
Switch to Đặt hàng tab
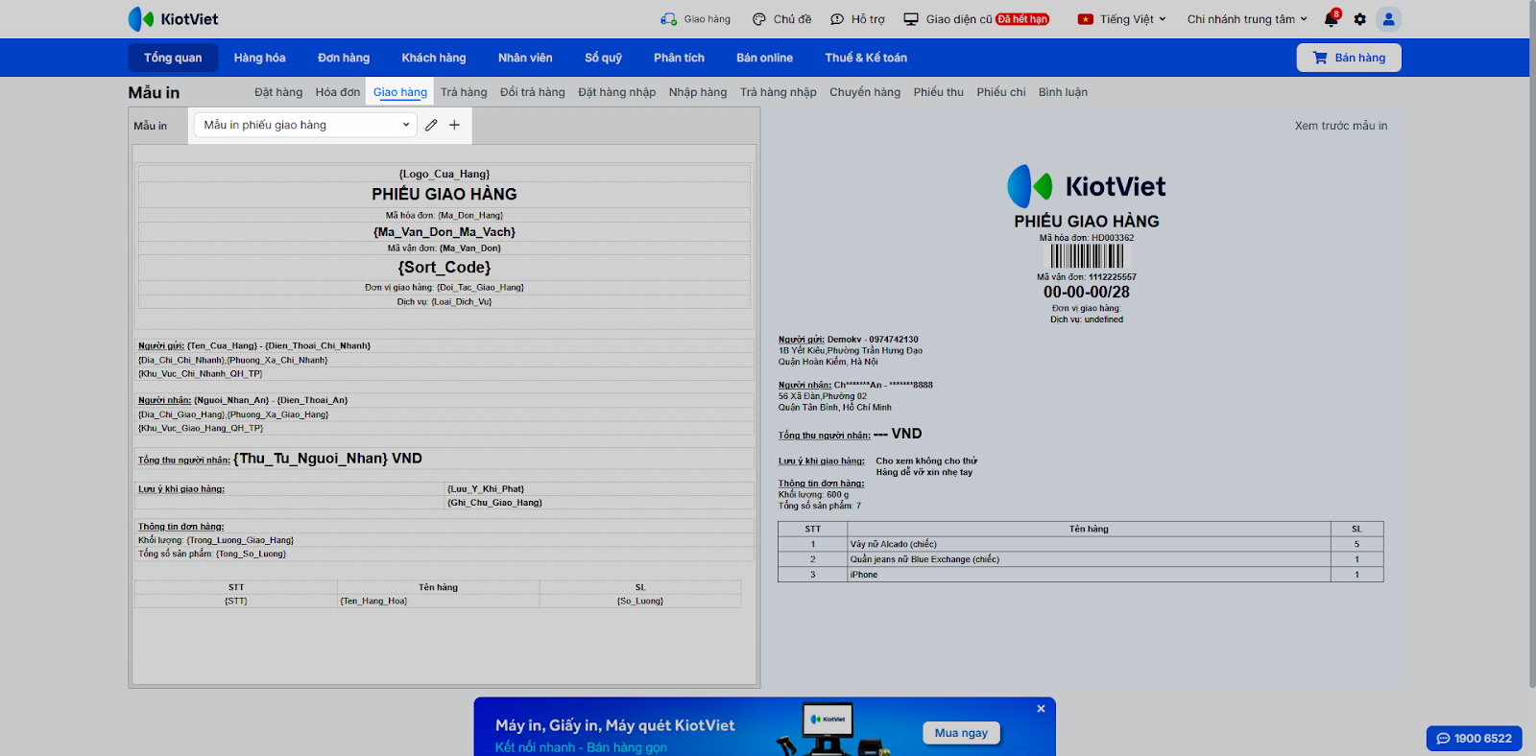(x=278, y=92)
